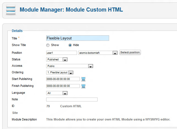Open the Start Publishing calendar picker
177x129 pixels.
(x=84, y=79)
